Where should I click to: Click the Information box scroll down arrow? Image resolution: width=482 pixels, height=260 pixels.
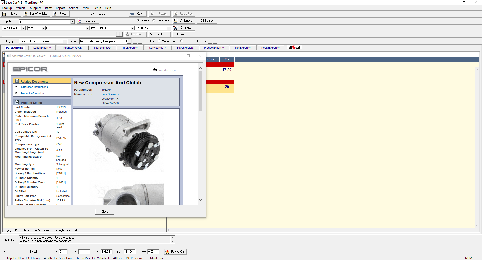[x=172, y=241]
